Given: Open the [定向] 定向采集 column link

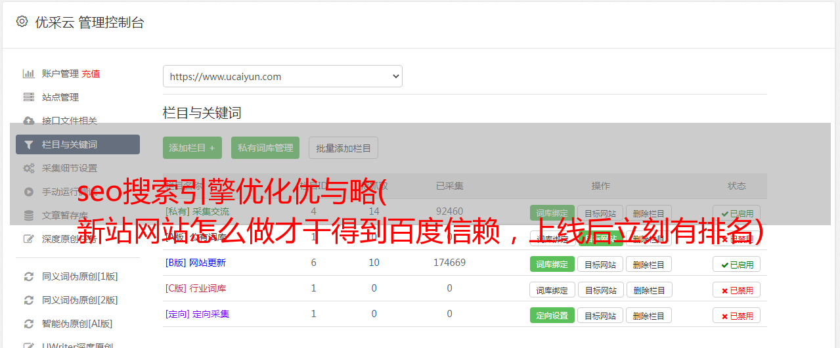Looking at the screenshot, I should coord(198,314).
